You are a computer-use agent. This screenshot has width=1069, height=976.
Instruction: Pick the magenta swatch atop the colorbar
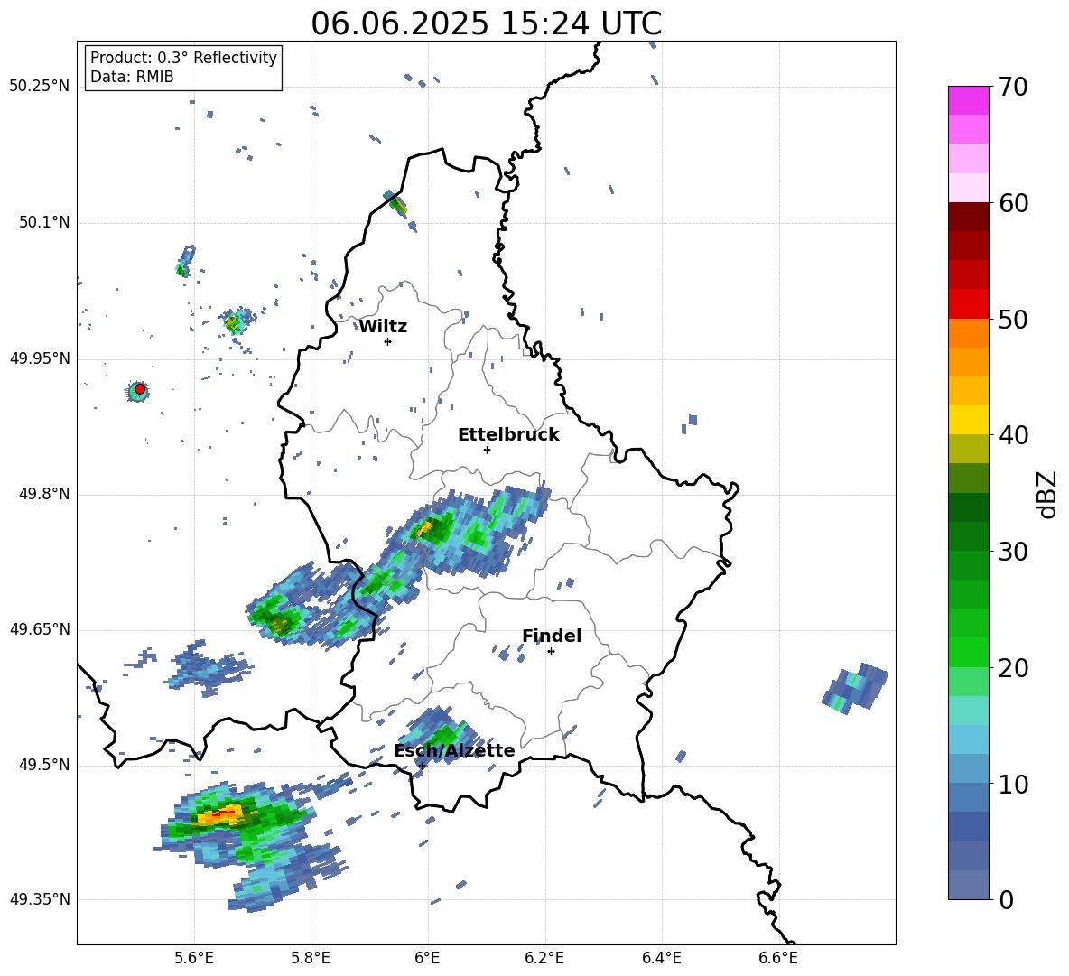click(968, 100)
